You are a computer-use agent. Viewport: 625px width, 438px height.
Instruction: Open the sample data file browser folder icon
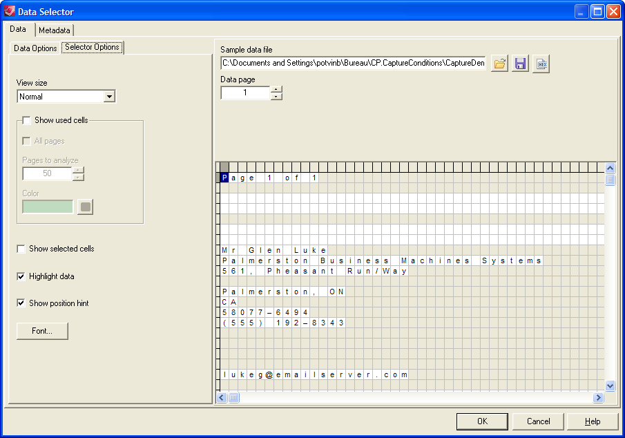tap(499, 64)
